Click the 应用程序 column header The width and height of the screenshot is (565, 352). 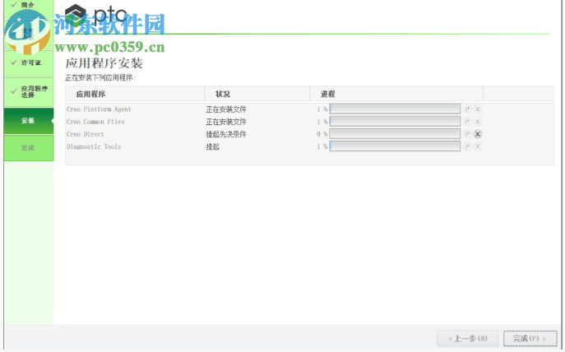[x=135, y=94]
